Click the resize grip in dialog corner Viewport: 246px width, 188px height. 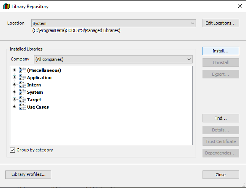244,185
